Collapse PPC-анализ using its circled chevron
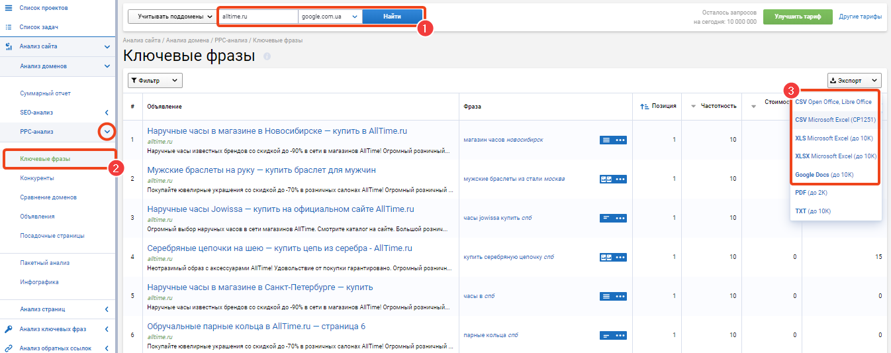Viewport: 891px width, 353px height. pyautogui.click(x=107, y=132)
